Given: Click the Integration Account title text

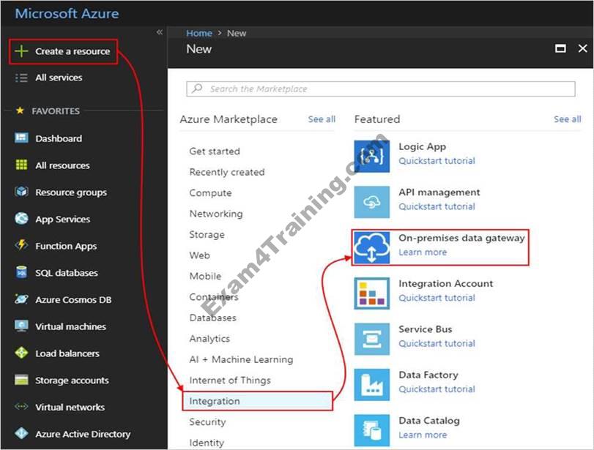Looking at the screenshot, I should 445,283.
